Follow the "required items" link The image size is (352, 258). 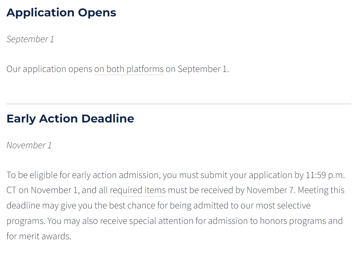tap(138, 190)
